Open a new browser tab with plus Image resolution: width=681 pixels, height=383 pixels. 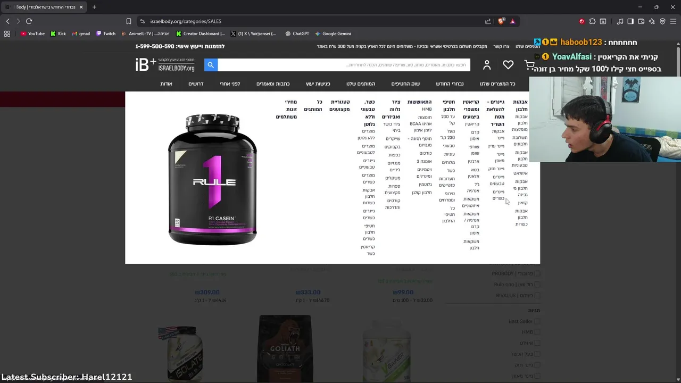tap(94, 7)
